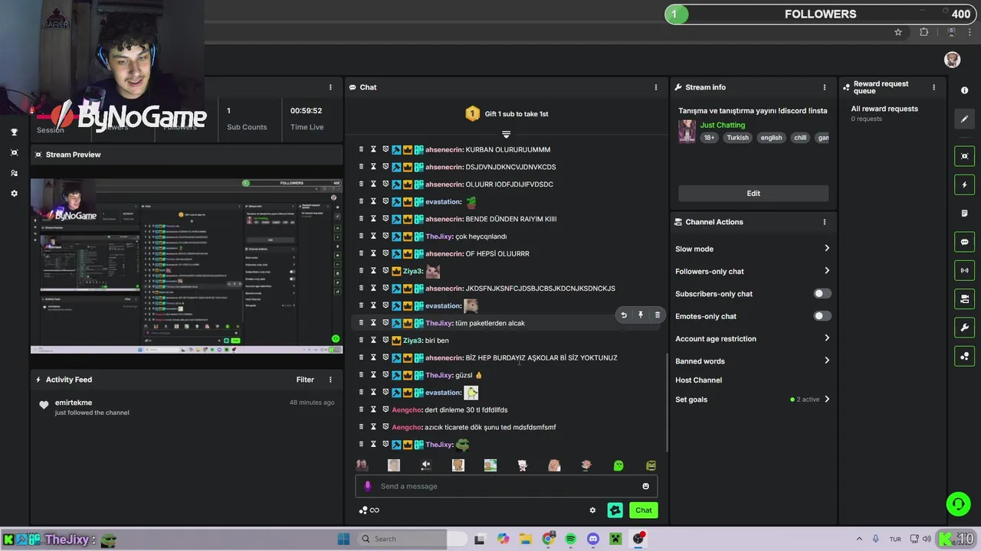Image resolution: width=981 pixels, height=551 pixels.
Task: Expand Followers-only chat options
Action: (x=826, y=271)
